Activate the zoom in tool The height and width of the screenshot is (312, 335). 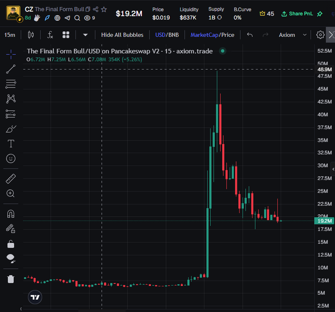pos(11,194)
